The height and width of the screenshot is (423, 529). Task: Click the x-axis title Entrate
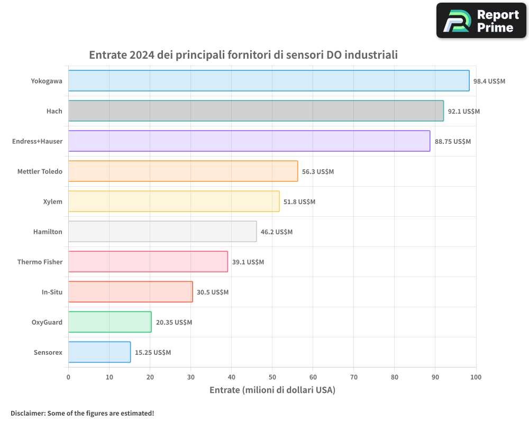pos(272,390)
